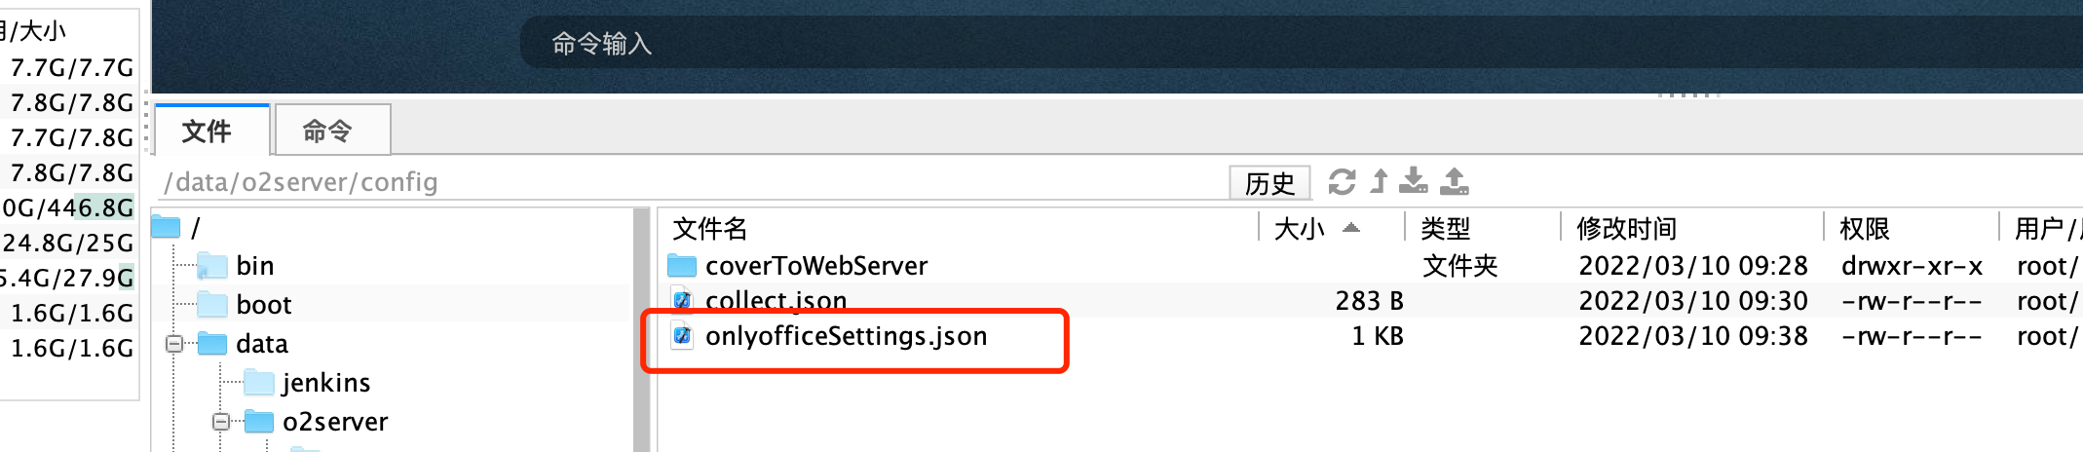
Task: Switch to the 命令 tab
Action: tap(327, 132)
